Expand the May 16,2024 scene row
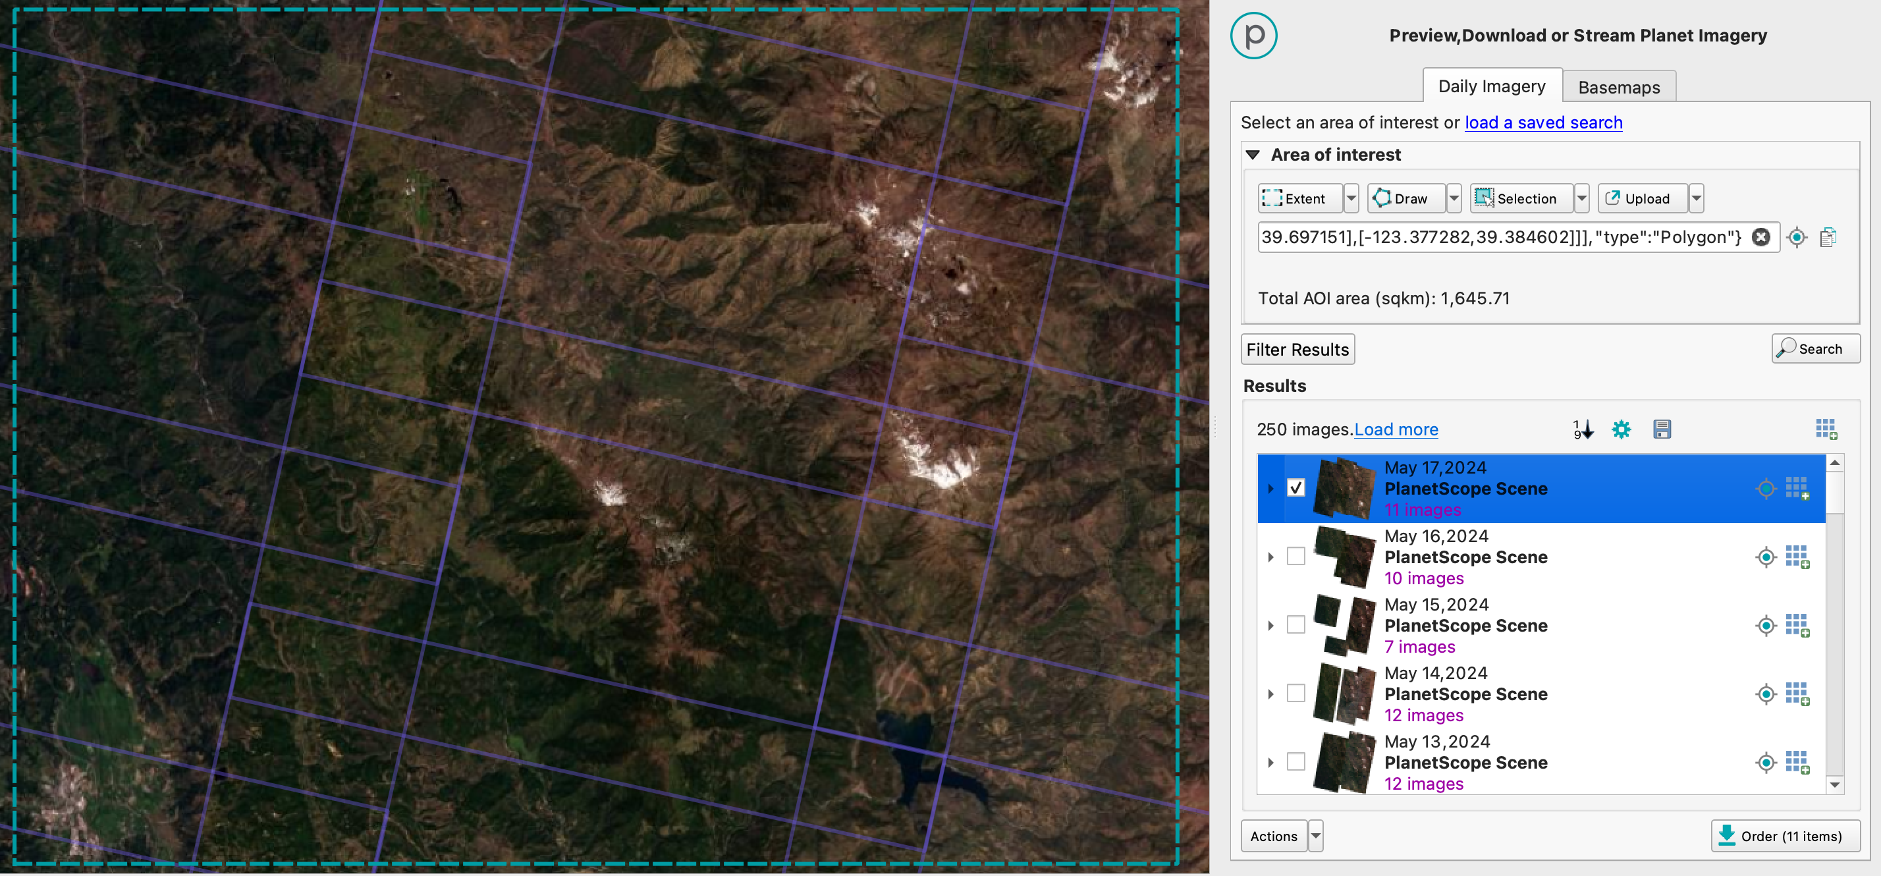 click(1270, 557)
